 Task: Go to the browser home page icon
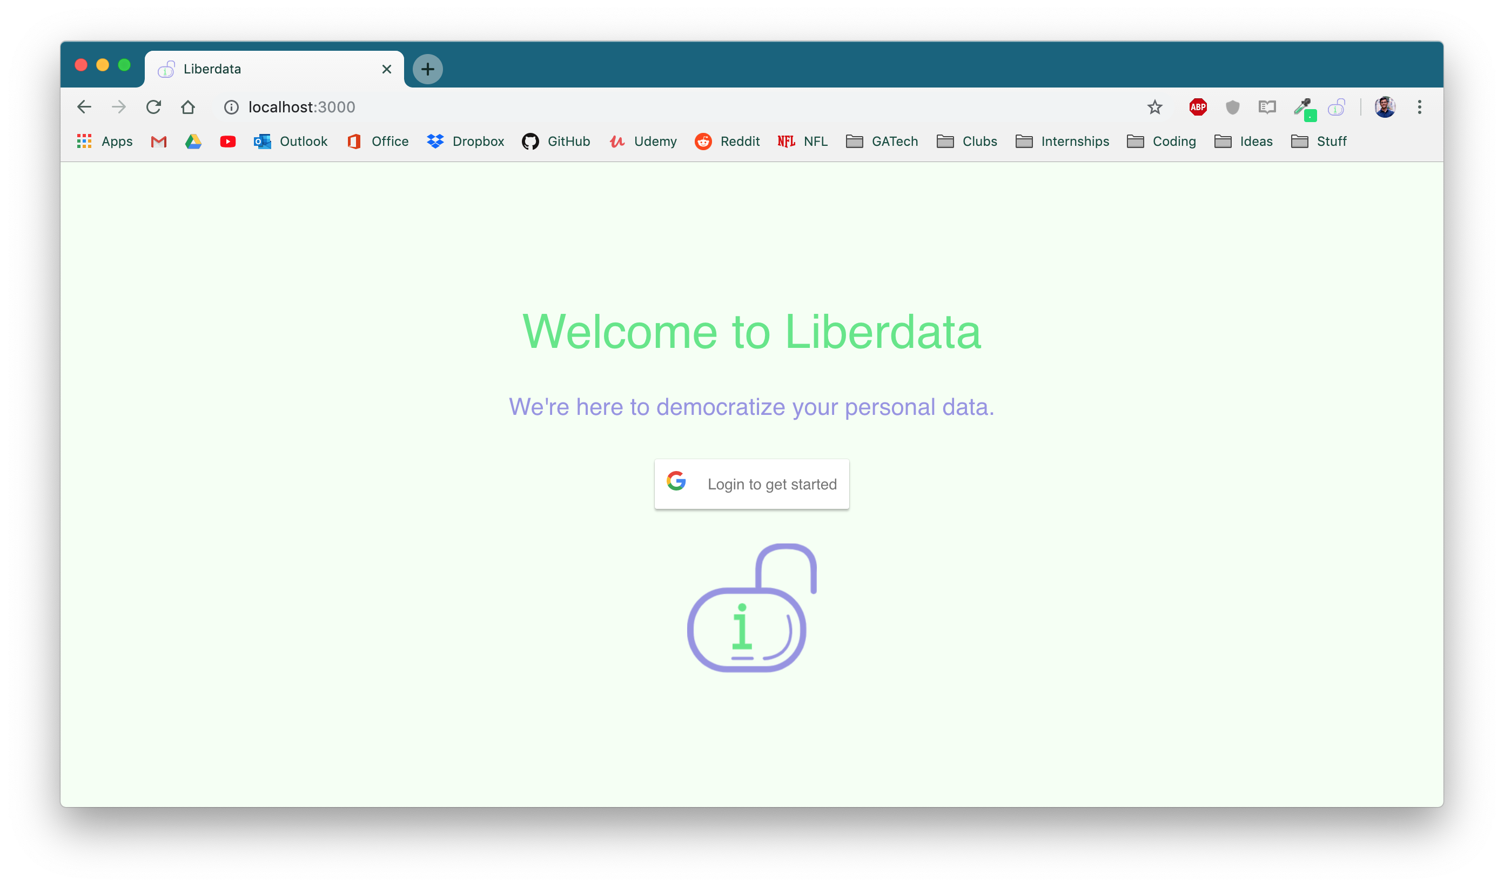coord(189,107)
